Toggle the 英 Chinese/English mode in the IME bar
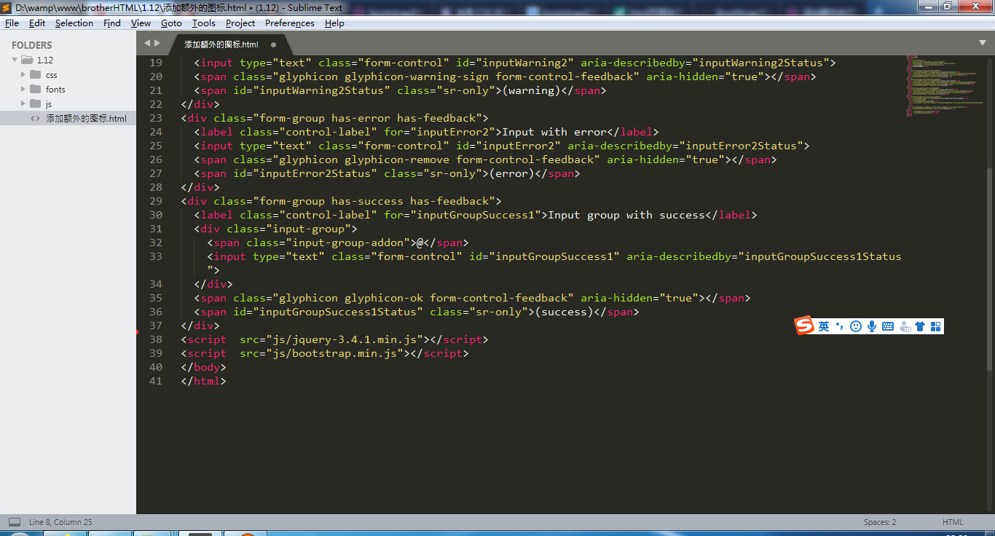This screenshot has height=536, width=995. pos(824,326)
